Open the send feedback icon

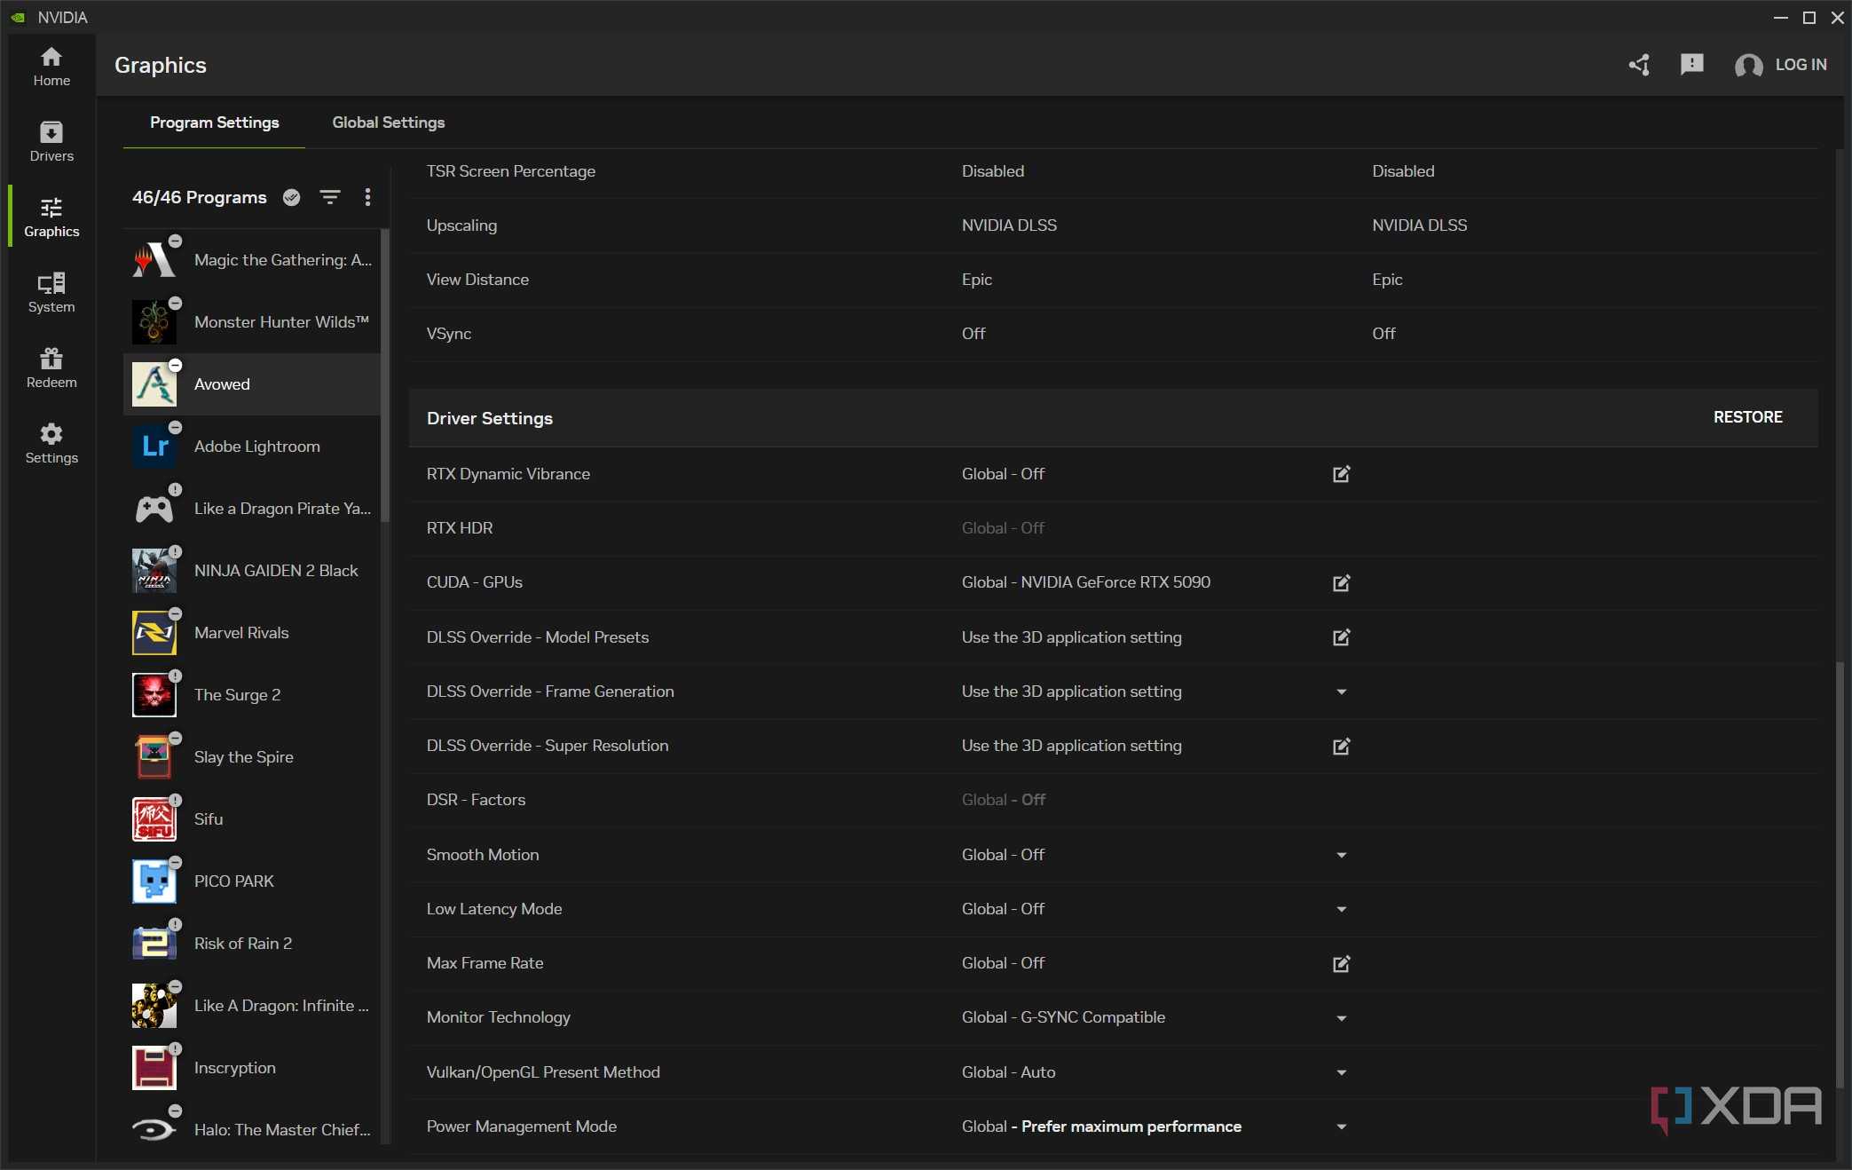click(x=1692, y=65)
